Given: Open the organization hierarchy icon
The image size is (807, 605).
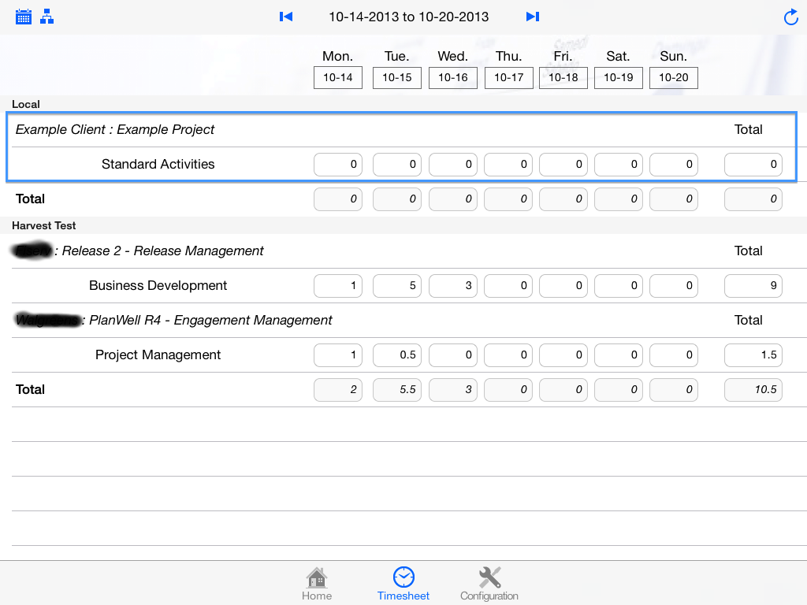Looking at the screenshot, I should (x=46, y=17).
